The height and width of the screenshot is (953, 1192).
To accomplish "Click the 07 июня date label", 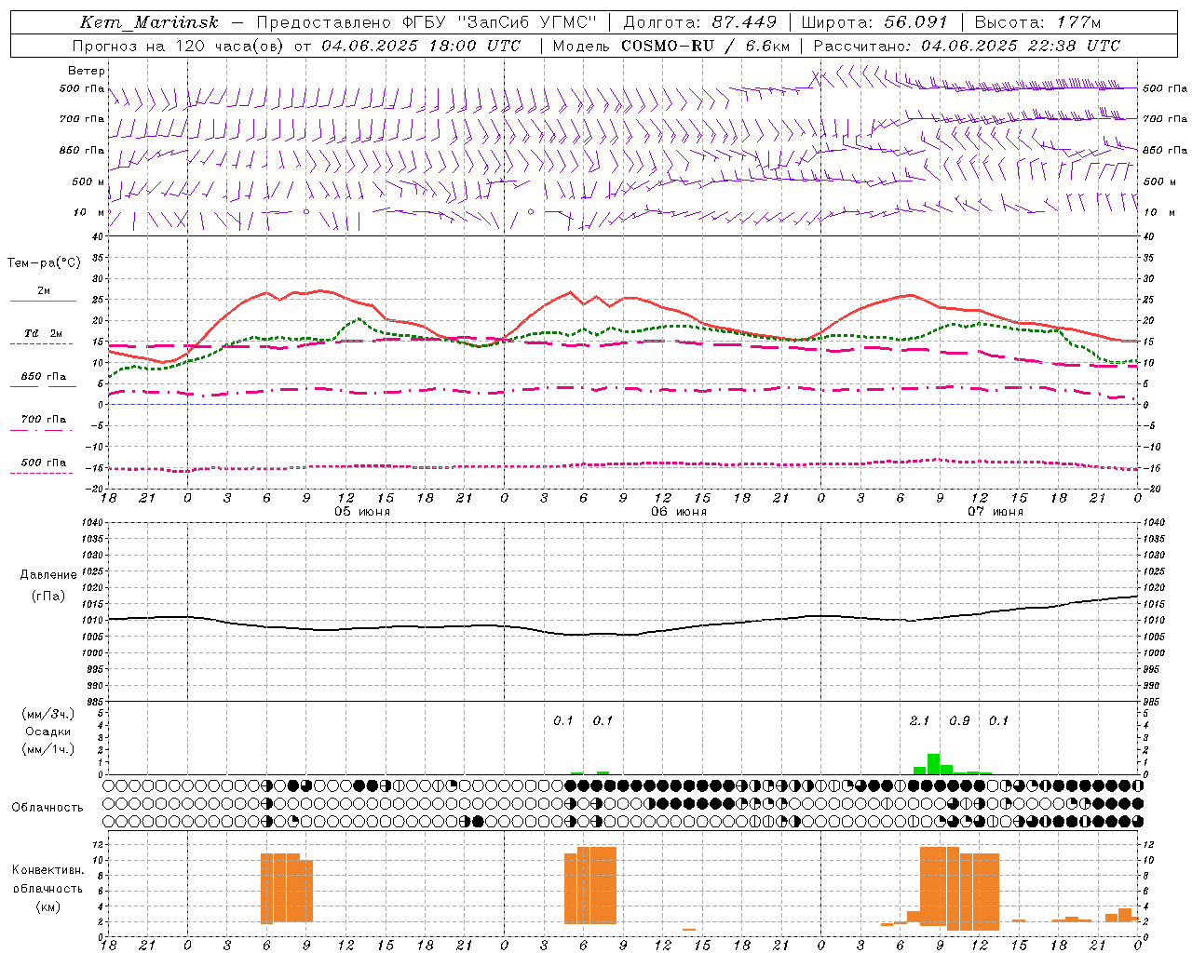I will tap(995, 512).
